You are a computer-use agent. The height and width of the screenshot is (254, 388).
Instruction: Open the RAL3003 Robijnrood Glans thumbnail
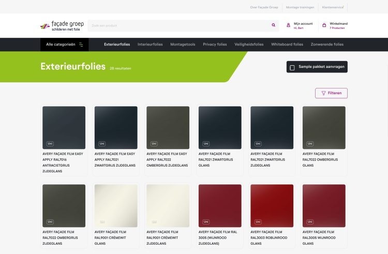tap(272, 206)
